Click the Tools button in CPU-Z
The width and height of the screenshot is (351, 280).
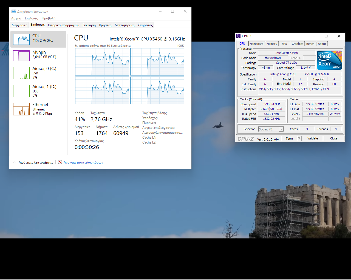(289, 138)
